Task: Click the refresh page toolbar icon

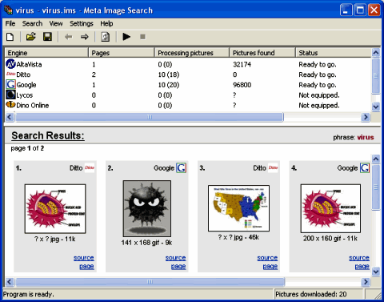Action: (x=106, y=37)
